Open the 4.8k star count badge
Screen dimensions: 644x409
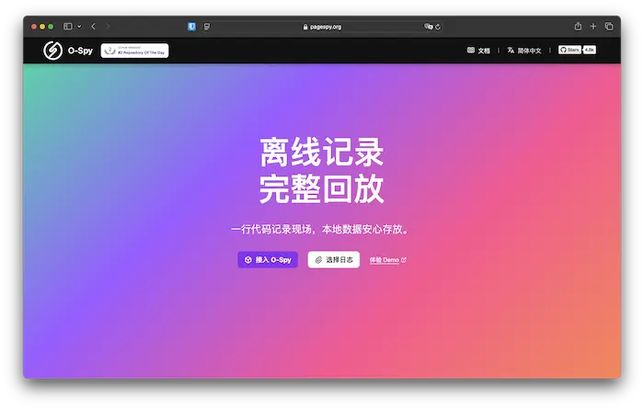click(590, 50)
